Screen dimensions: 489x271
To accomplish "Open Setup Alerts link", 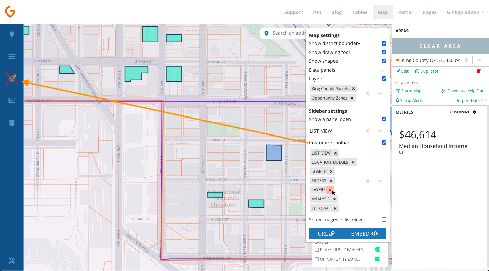I will coord(410,101).
